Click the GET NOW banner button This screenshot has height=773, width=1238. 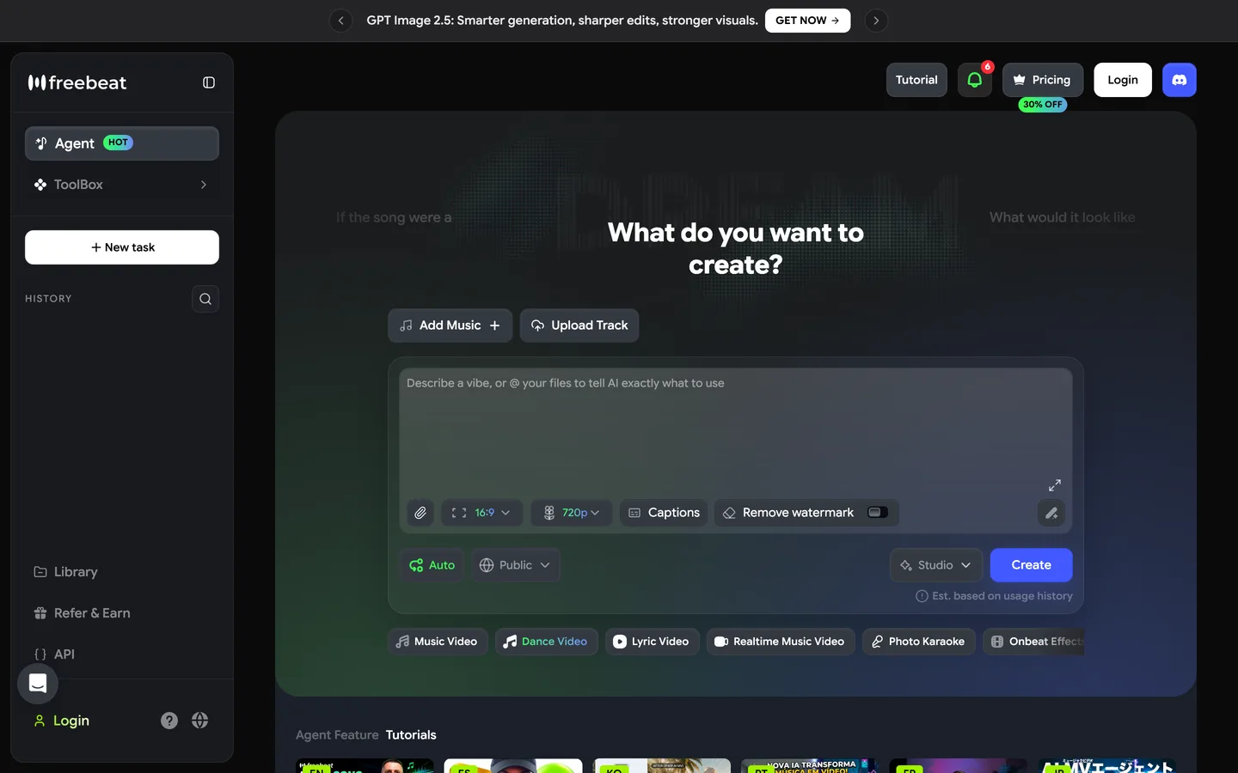807,21
